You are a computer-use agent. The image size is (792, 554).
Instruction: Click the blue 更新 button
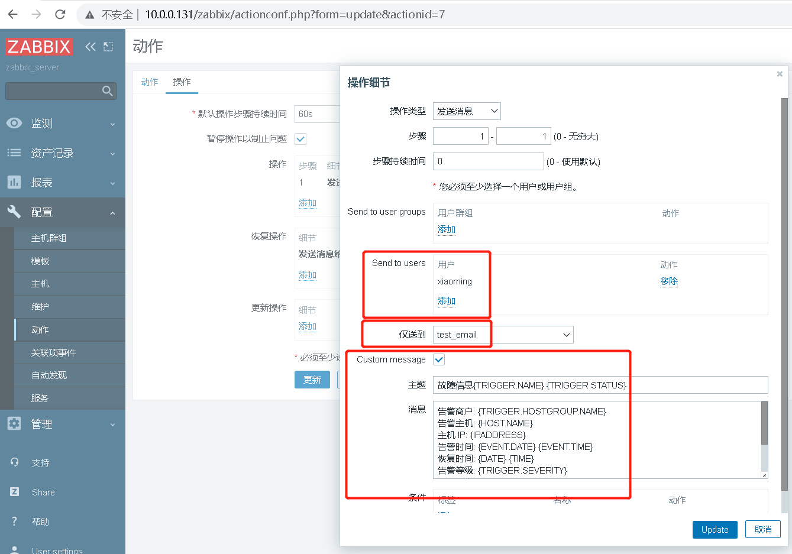click(312, 380)
